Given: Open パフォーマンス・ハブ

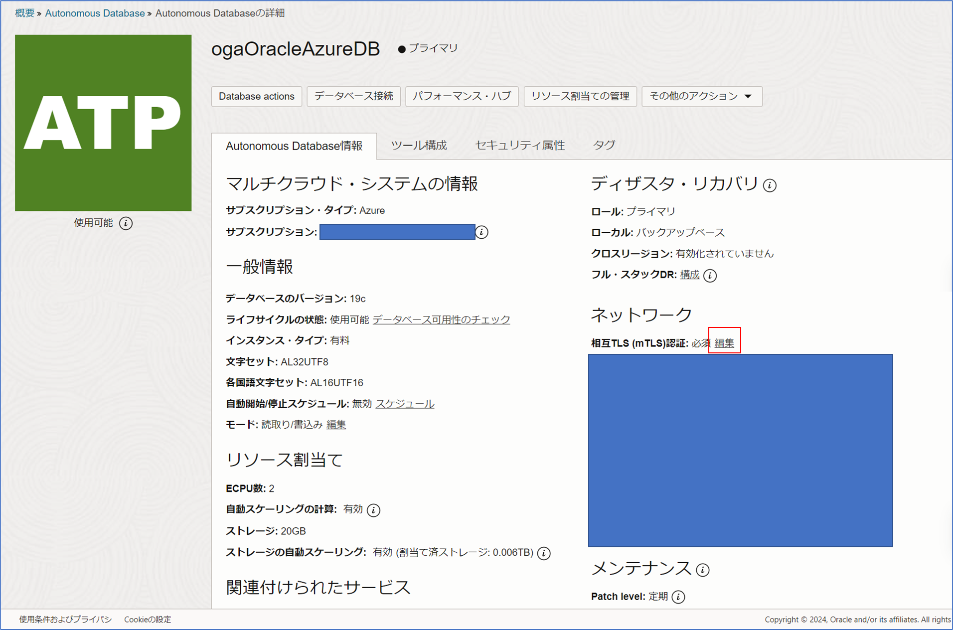Looking at the screenshot, I should pyautogui.click(x=462, y=96).
